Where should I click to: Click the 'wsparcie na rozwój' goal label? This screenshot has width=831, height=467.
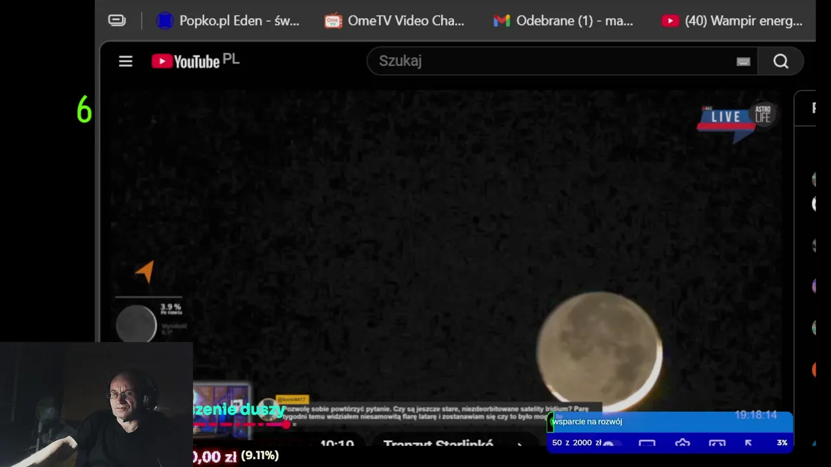[x=587, y=422]
